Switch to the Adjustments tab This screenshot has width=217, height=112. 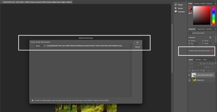coord(201,29)
